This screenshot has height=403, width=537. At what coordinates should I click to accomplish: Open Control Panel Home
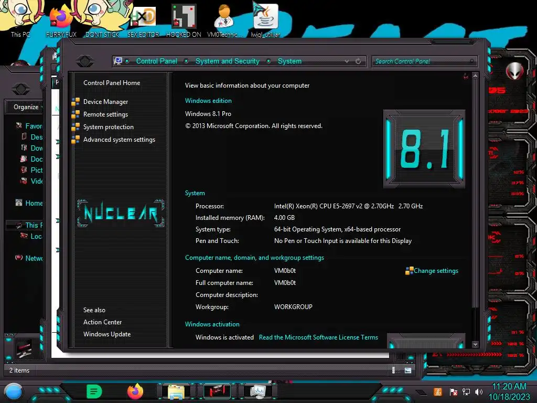112,82
